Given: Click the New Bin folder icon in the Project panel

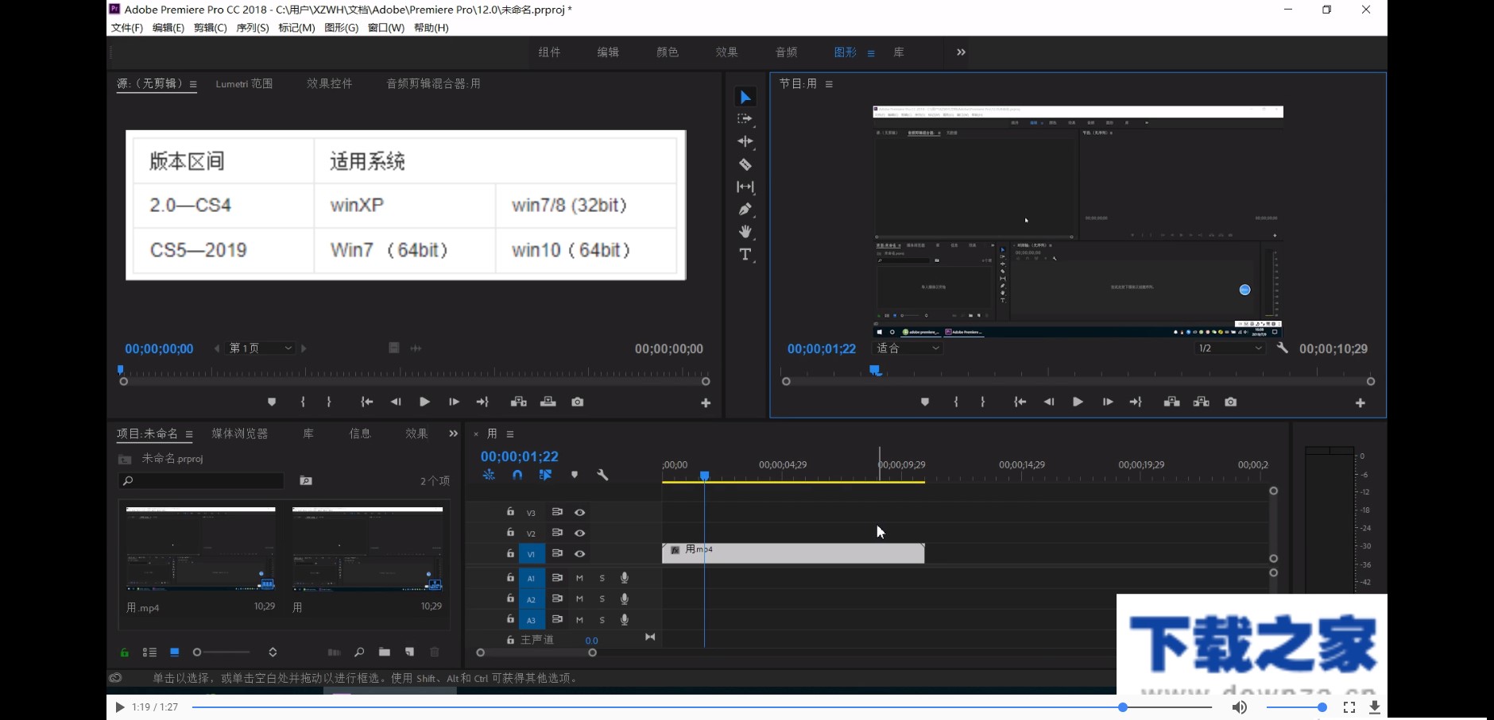Looking at the screenshot, I should tap(385, 652).
